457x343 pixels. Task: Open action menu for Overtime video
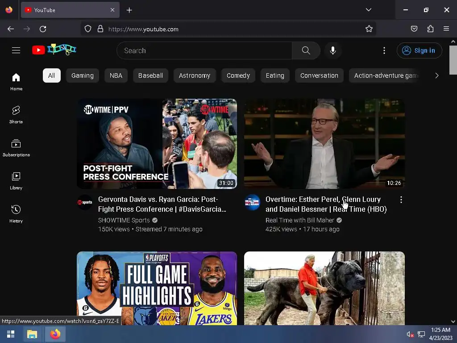click(401, 200)
